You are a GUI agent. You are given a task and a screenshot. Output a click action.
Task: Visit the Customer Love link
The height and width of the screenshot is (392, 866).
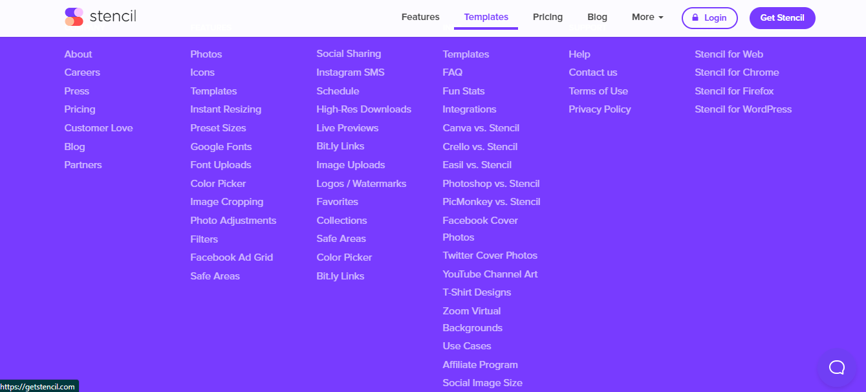click(x=98, y=128)
